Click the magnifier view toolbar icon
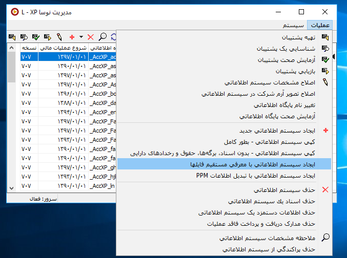Image resolution: width=347 pixels, height=258 pixels. tap(103, 37)
